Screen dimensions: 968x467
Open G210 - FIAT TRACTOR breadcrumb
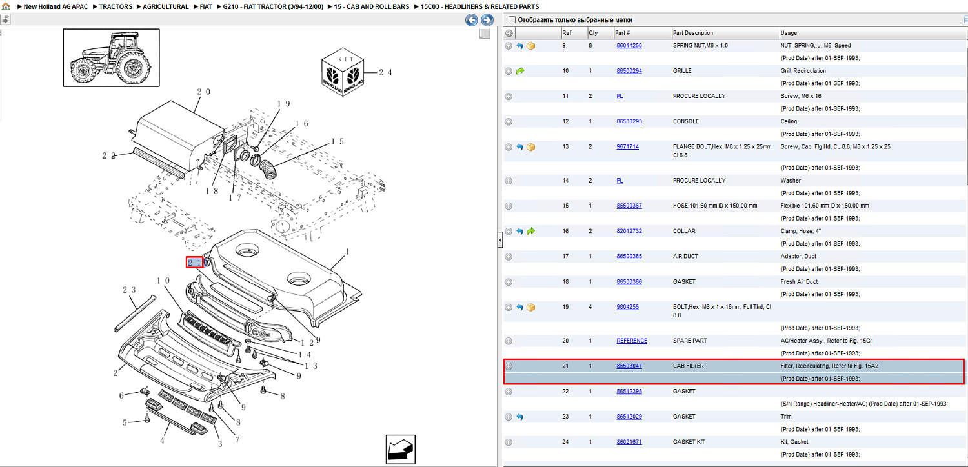click(273, 6)
